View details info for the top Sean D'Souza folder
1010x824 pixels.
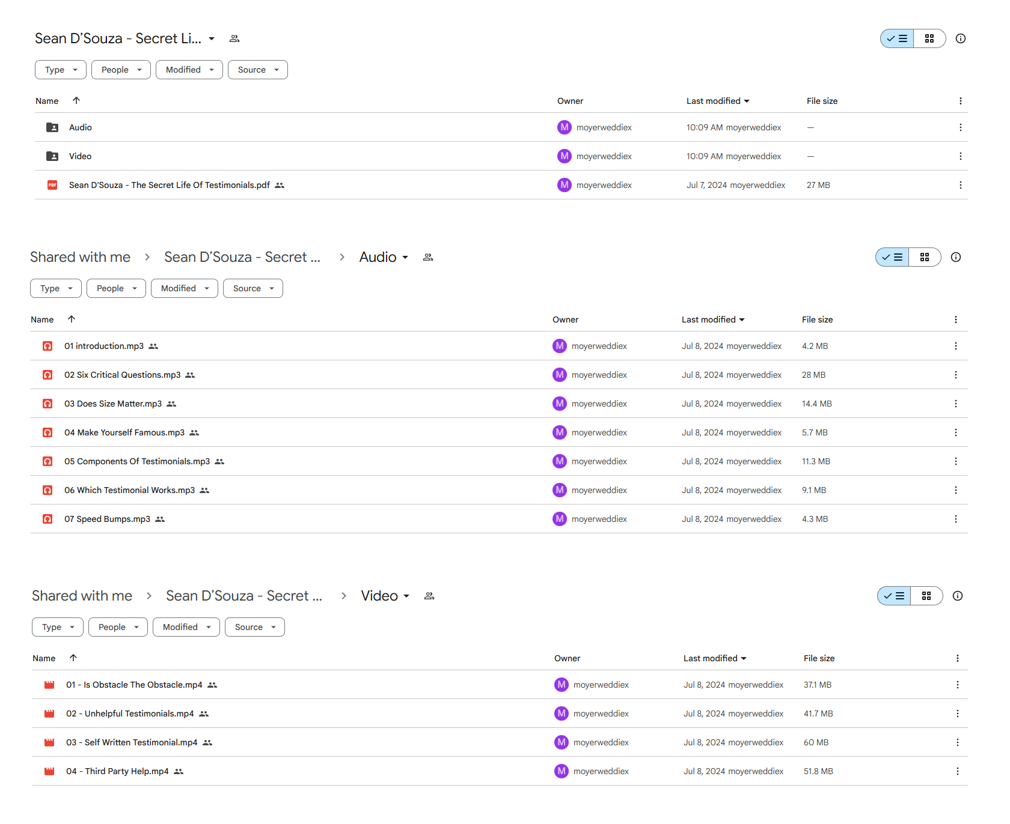pyautogui.click(x=960, y=38)
